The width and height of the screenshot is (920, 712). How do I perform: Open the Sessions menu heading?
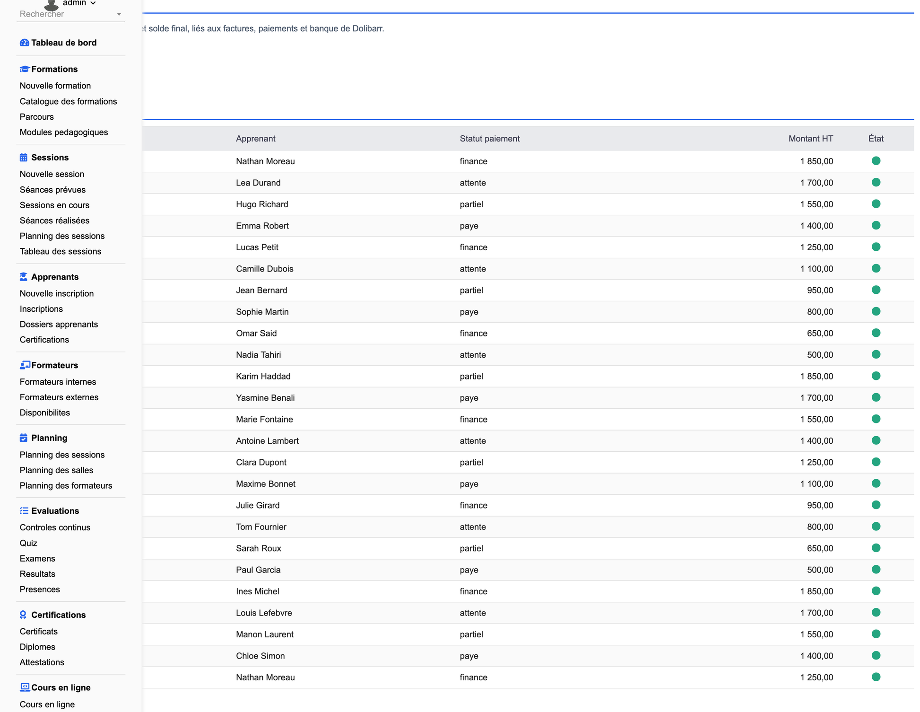coord(50,158)
